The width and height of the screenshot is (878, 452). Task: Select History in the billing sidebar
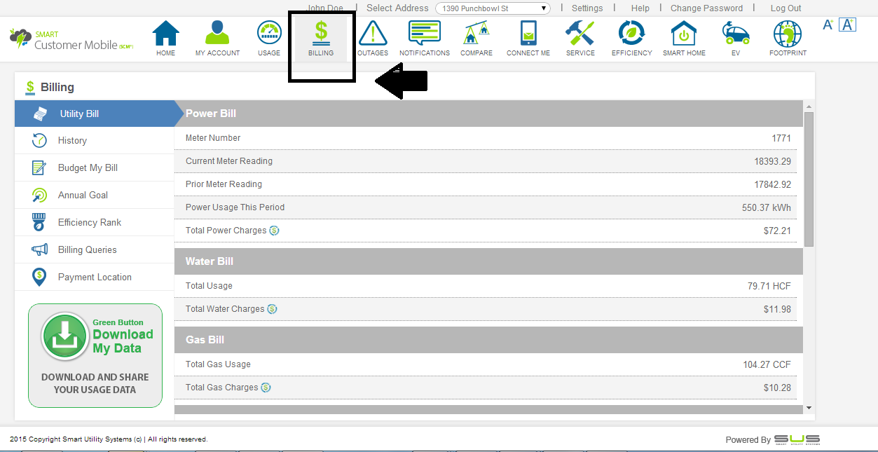pos(72,141)
